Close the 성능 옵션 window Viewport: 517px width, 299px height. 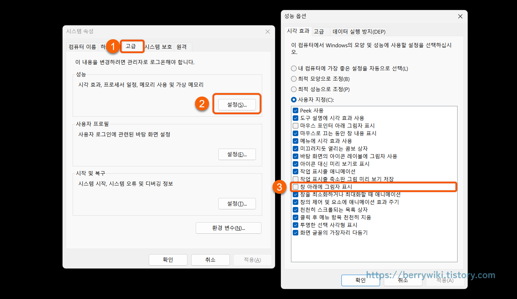point(460,16)
